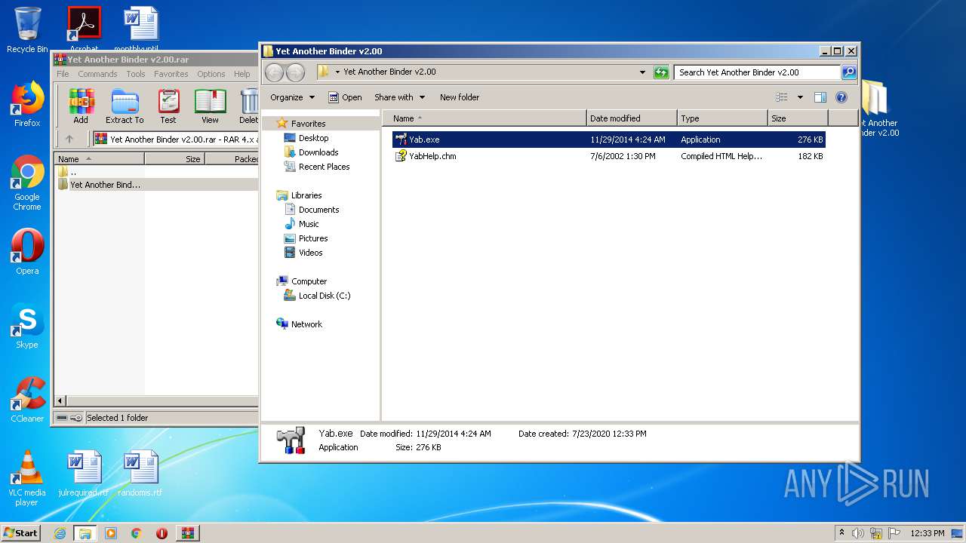Click the Start button
Viewport: 966px width, 543px height.
pos(21,533)
